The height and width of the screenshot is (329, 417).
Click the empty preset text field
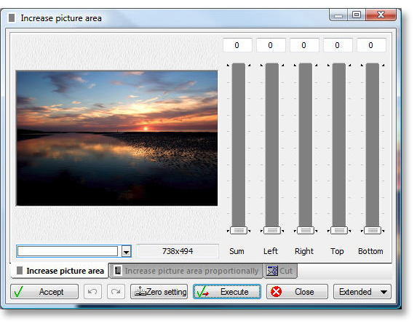click(68, 251)
